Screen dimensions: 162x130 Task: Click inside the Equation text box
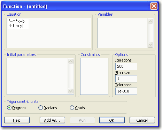(49, 33)
